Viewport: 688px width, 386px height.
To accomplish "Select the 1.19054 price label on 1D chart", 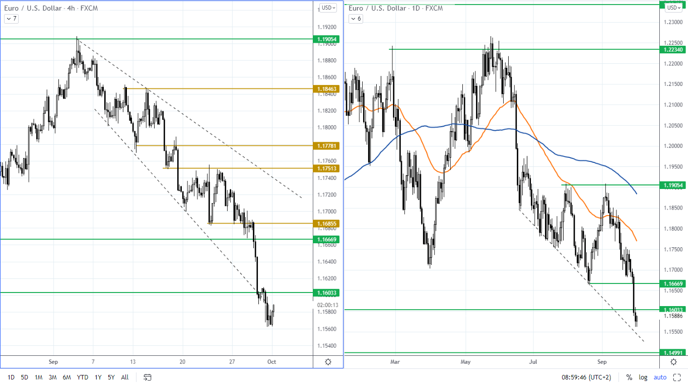I will (673, 185).
